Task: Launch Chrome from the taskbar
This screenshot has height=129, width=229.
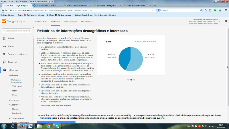Action: 49,126
